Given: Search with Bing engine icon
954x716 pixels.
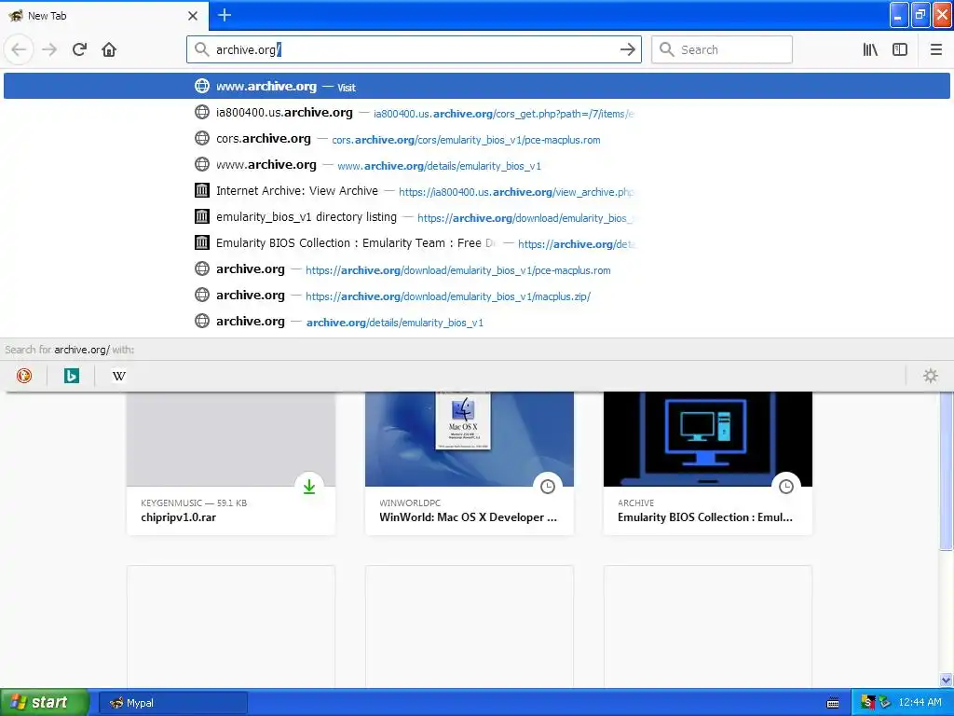Looking at the screenshot, I should click(x=71, y=376).
